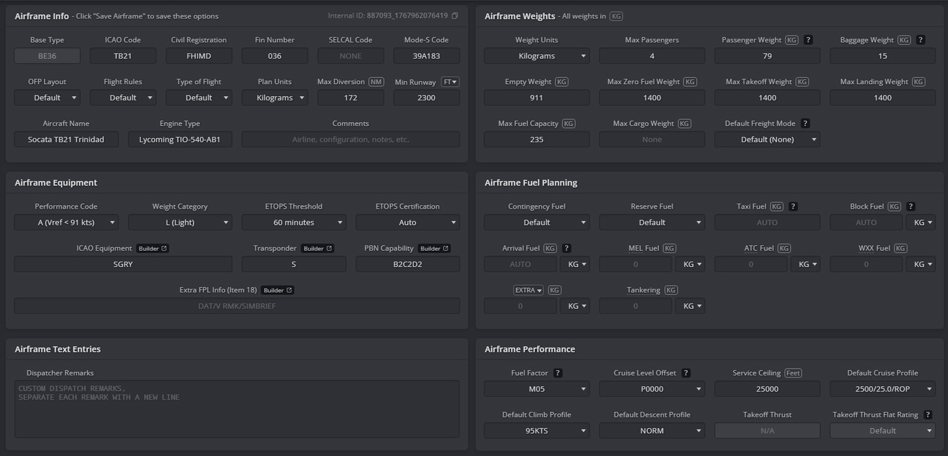This screenshot has height=456, width=948.
Task: Open the EXTRA fuel type selector
Action: pos(529,291)
